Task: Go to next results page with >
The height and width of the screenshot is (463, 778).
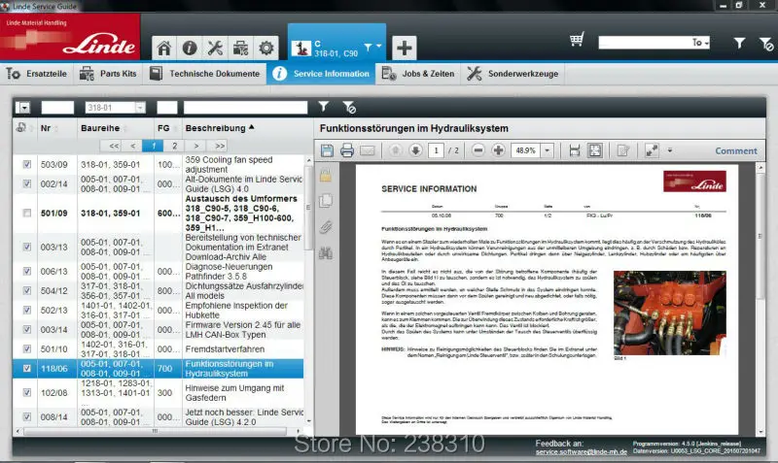Action: [196, 146]
